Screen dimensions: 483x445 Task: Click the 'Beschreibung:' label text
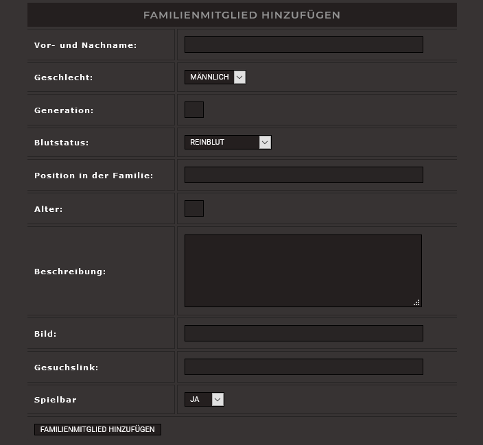point(70,272)
